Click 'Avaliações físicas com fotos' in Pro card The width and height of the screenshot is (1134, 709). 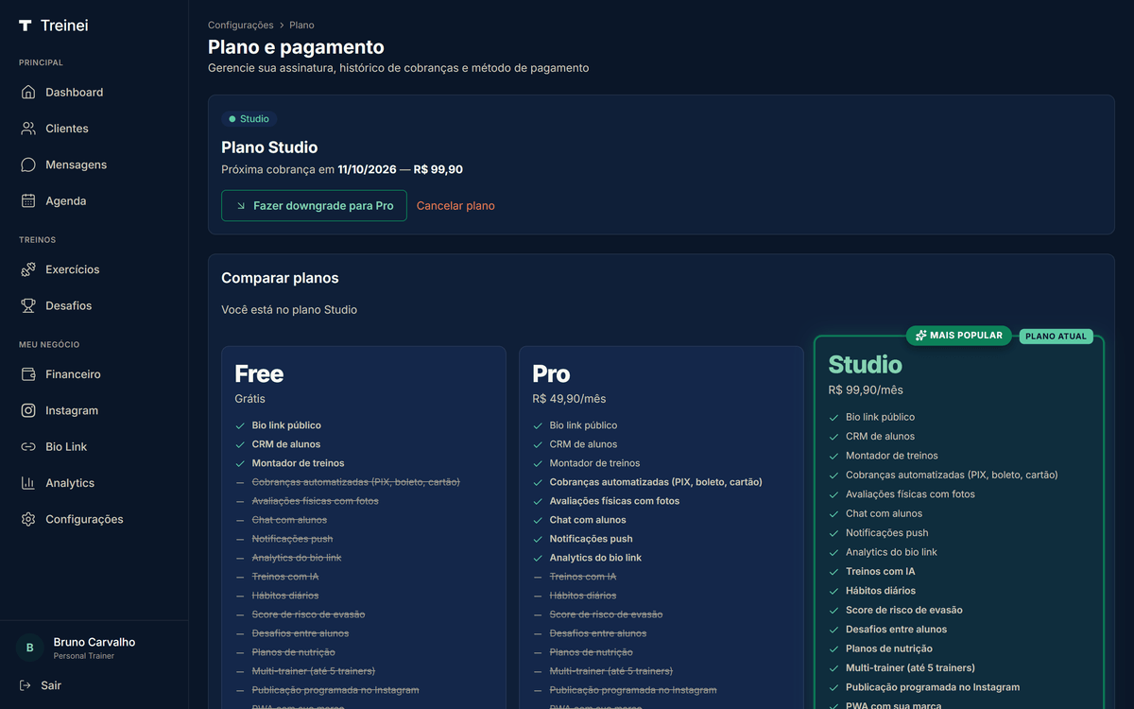[614, 501]
